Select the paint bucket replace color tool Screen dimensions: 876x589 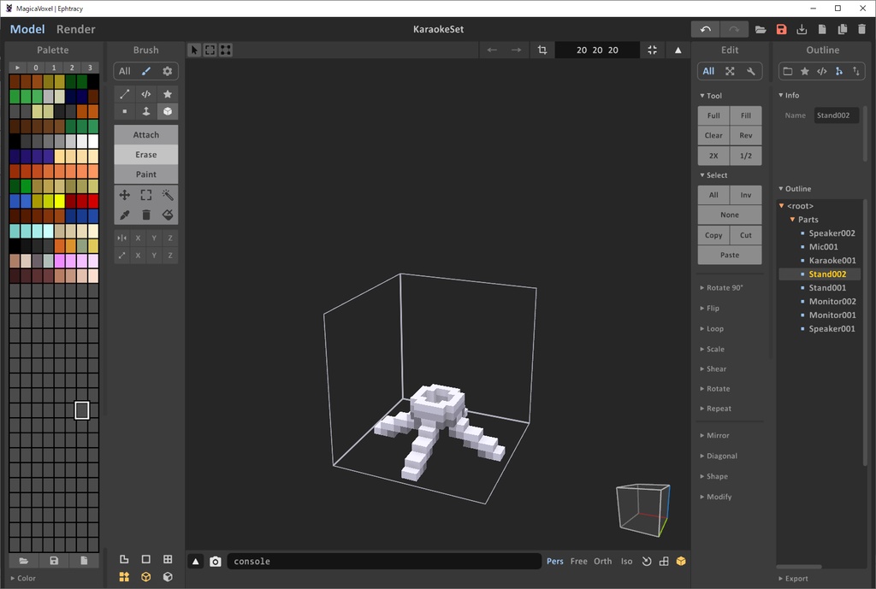(x=167, y=215)
